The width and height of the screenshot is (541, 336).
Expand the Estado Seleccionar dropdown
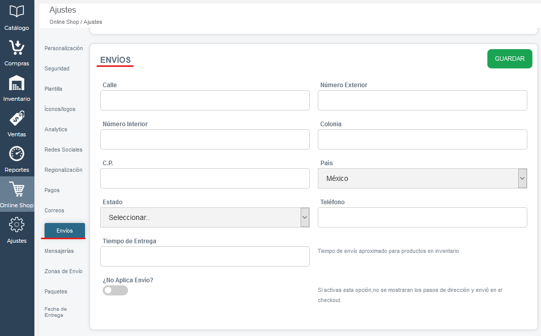tap(204, 217)
